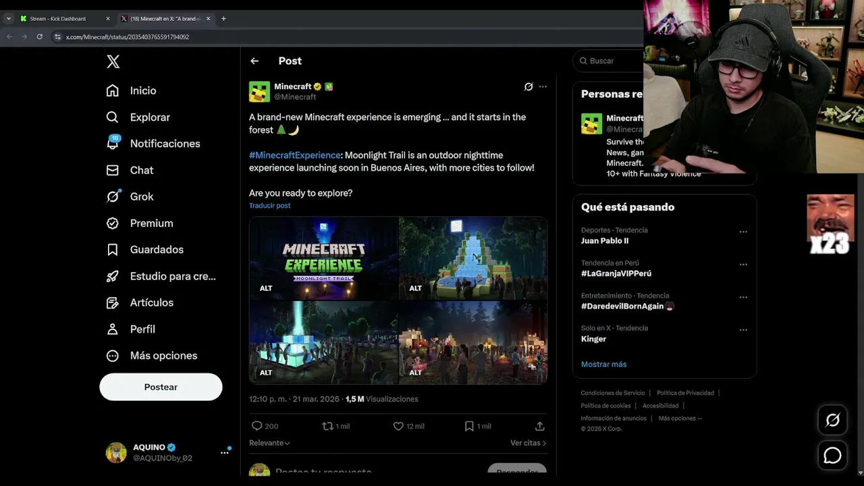Click Política de cookies link
Viewport: 864px width, 486px height.
tap(605, 406)
